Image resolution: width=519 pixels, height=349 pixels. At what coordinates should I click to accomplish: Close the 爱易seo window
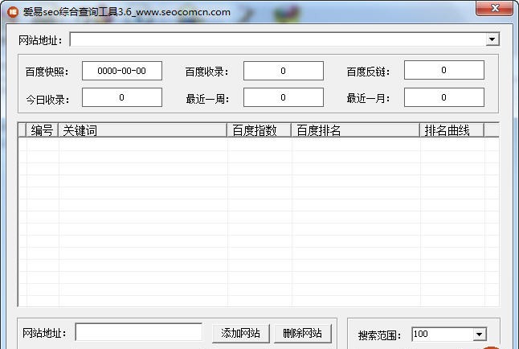[495, 8]
